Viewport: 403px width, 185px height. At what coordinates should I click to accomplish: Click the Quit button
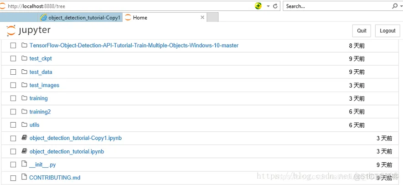(362, 31)
